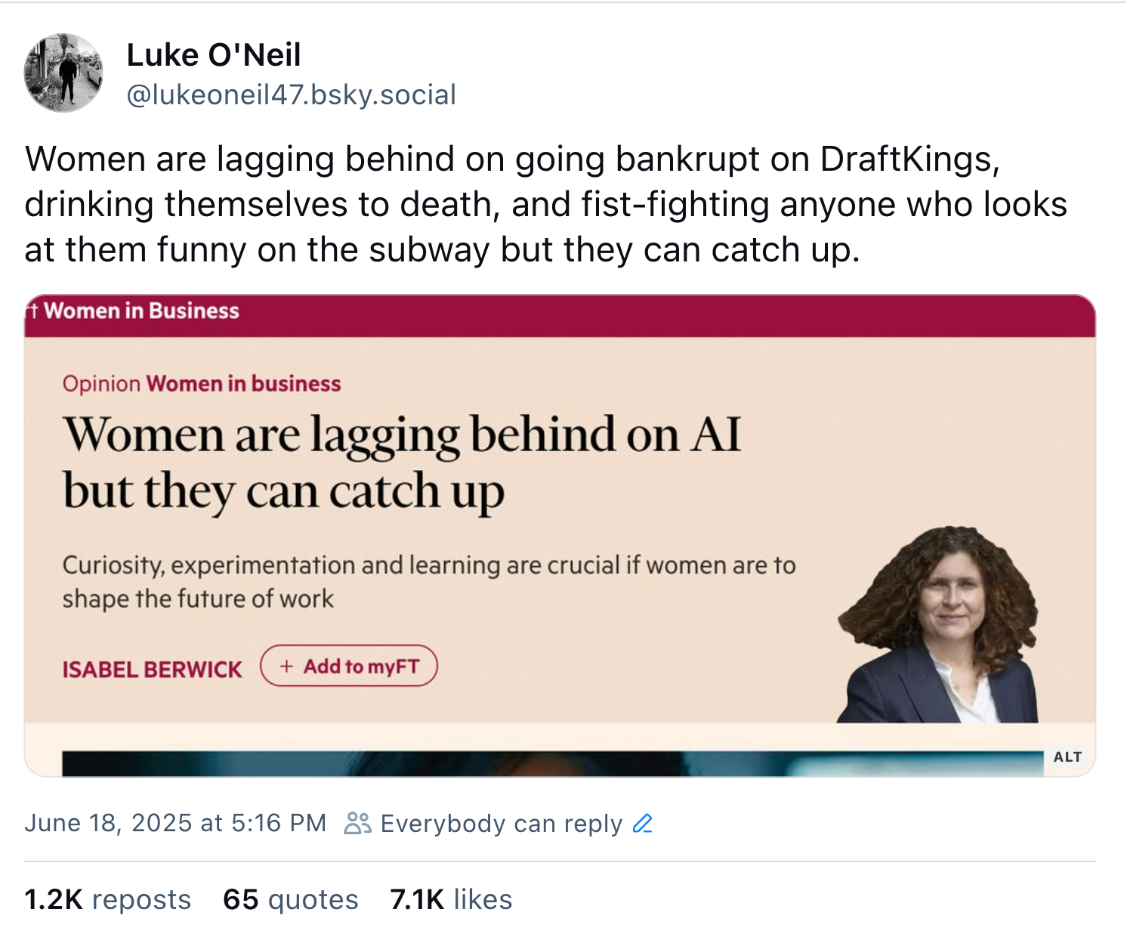
Task: View the 7.1K likes list
Action: point(451,899)
